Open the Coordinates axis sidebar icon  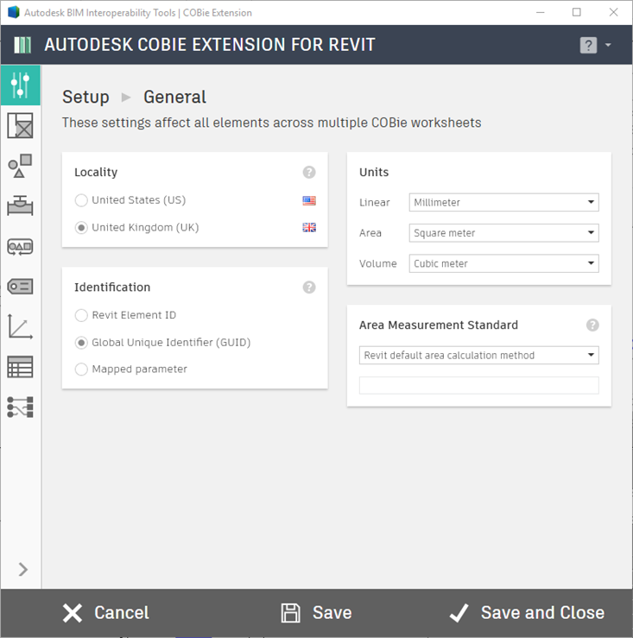[21, 326]
